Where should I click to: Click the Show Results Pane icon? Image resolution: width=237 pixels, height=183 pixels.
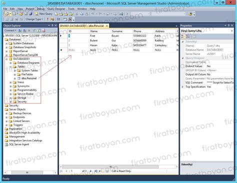point(21,19)
